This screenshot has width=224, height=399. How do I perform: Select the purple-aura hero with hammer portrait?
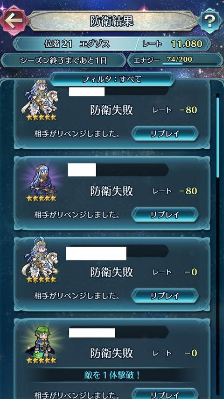pos(41,180)
